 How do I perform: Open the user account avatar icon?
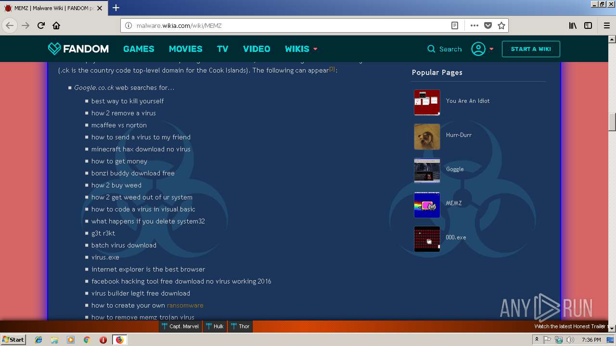click(x=478, y=49)
